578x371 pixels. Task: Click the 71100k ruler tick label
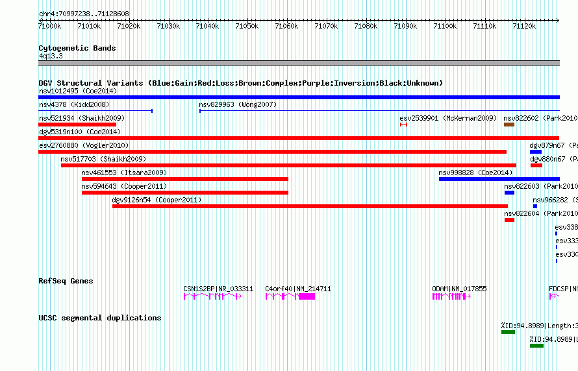[445, 26]
